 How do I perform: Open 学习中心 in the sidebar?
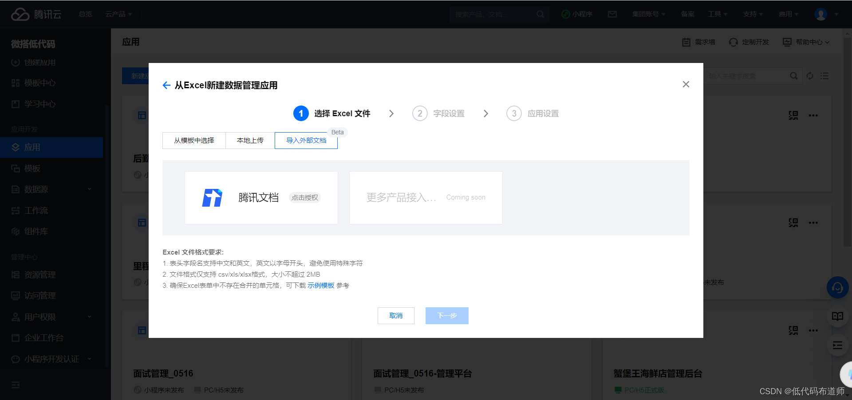[x=34, y=104]
